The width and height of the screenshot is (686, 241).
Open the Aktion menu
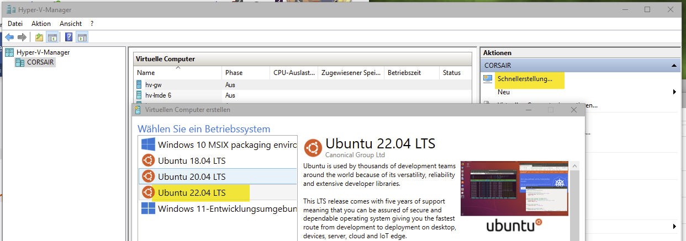pyautogui.click(x=41, y=24)
